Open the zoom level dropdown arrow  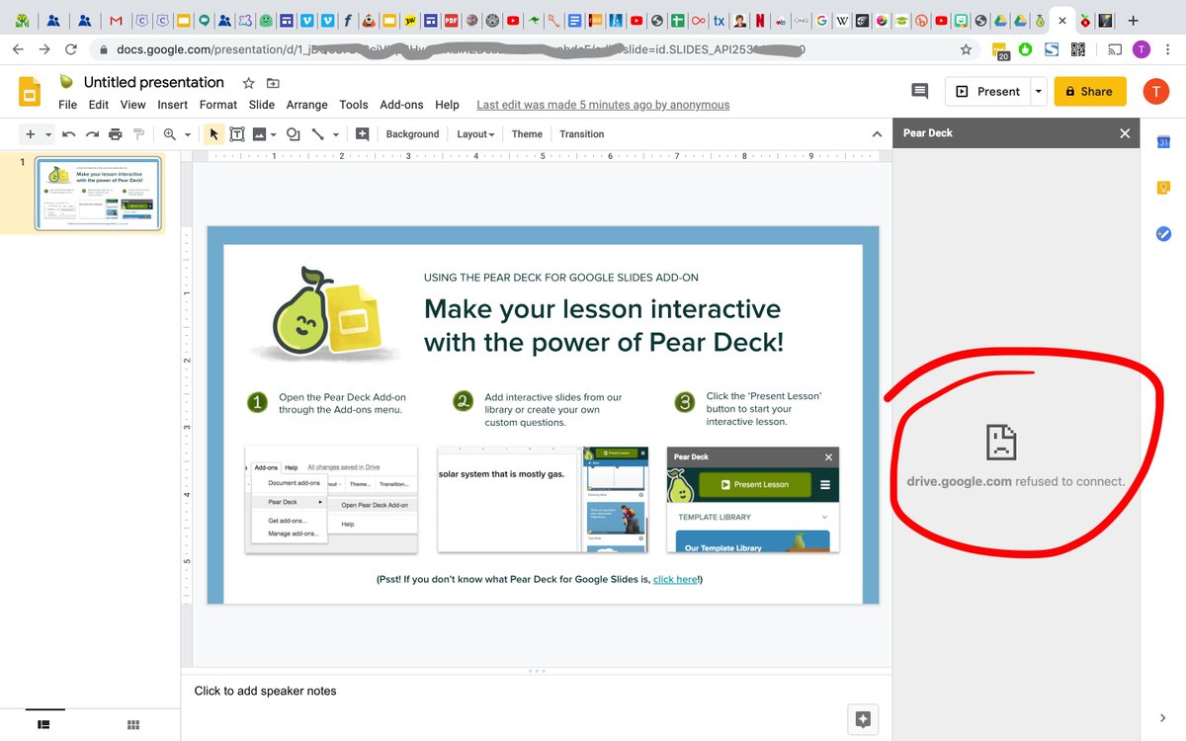point(188,135)
